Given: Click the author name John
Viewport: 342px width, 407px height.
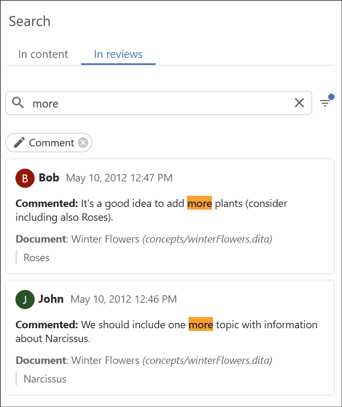Looking at the screenshot, I should (51, 299).
